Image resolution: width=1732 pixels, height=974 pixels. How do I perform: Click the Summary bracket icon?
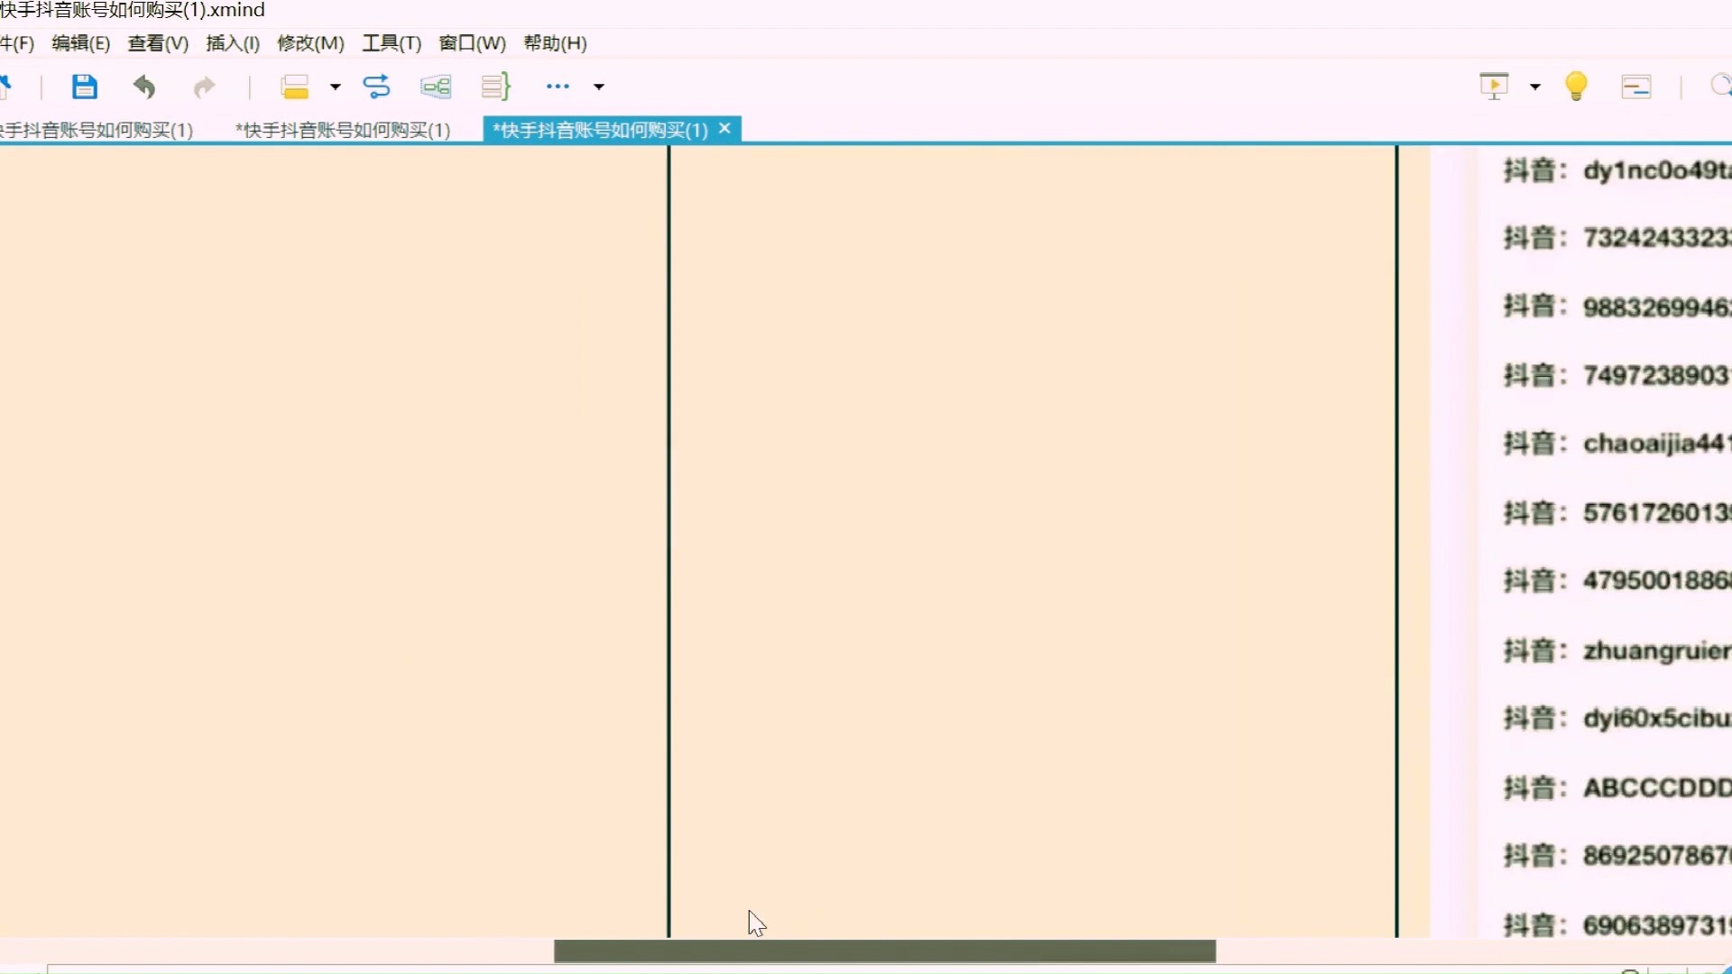coord(496,87)
